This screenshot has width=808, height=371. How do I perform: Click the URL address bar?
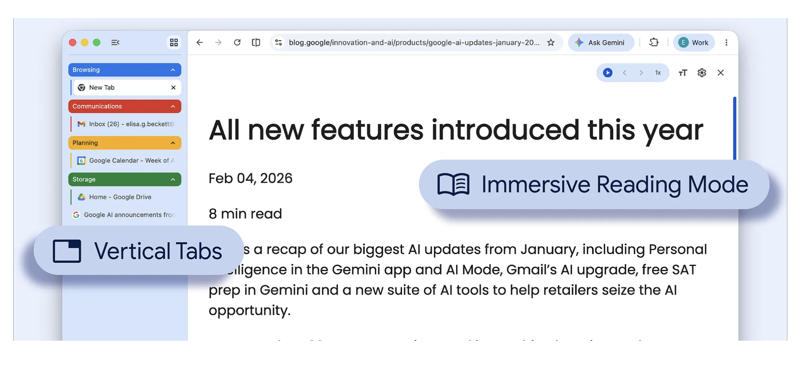[x=414, y=42]
